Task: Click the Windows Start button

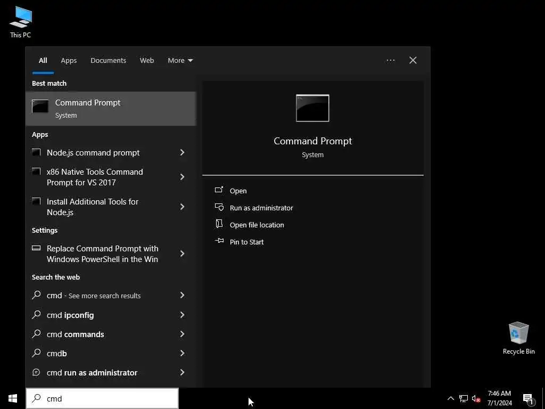Action: pos(13,398)
